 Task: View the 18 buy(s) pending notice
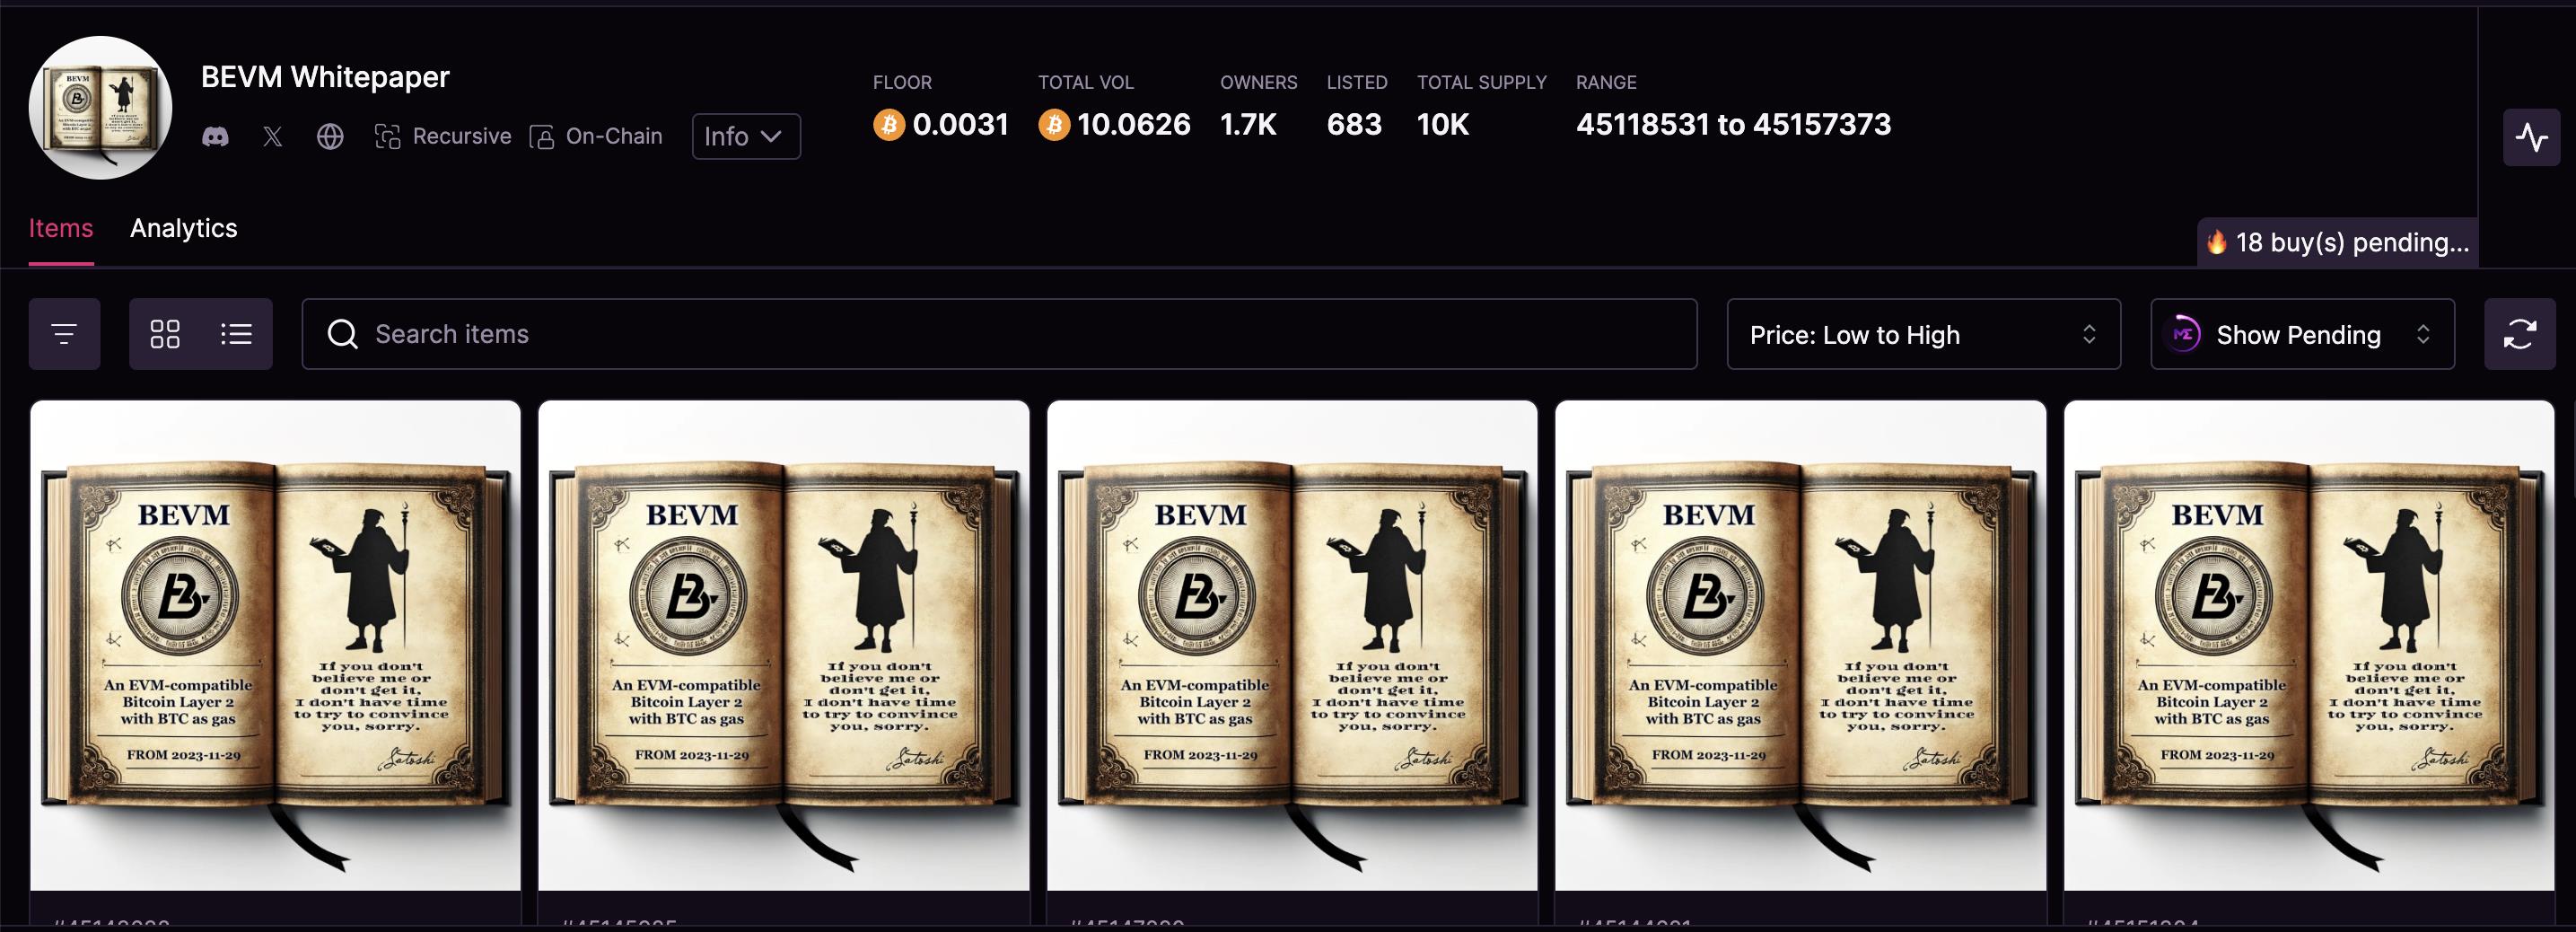2337,242
